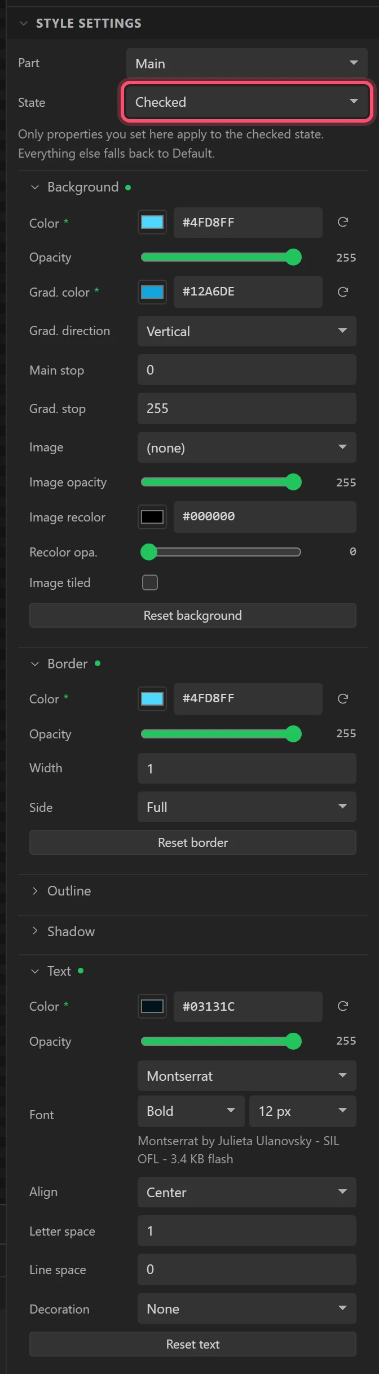Open the Image recolor black swatch
This screenshot has height=1374, width=379.
click(x=152, y=517)
